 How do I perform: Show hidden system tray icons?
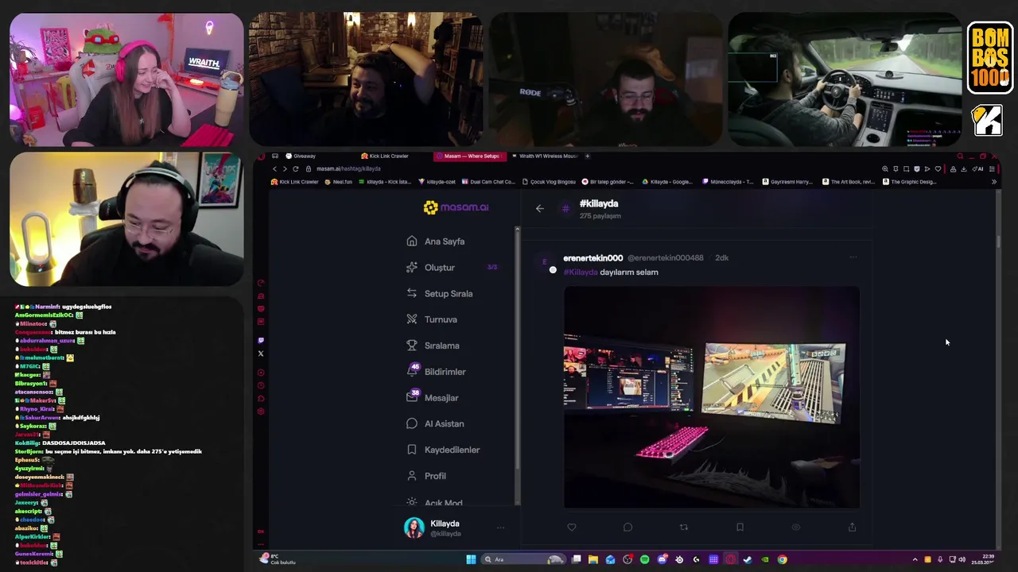coord(915,559)
